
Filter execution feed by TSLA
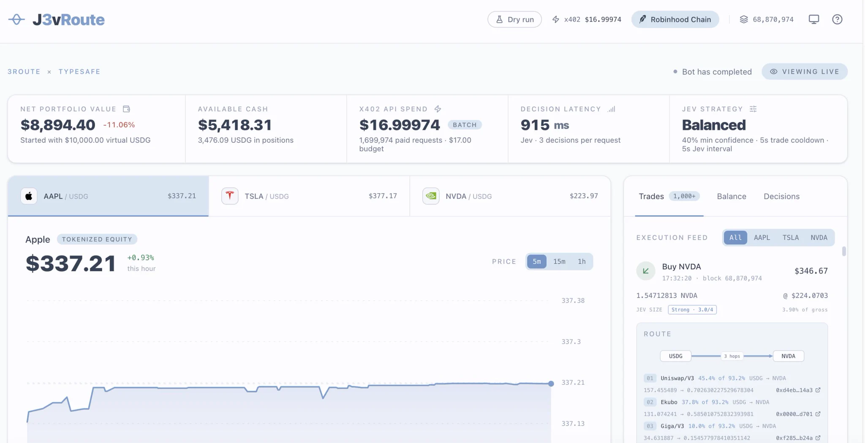tap(791, 238)
